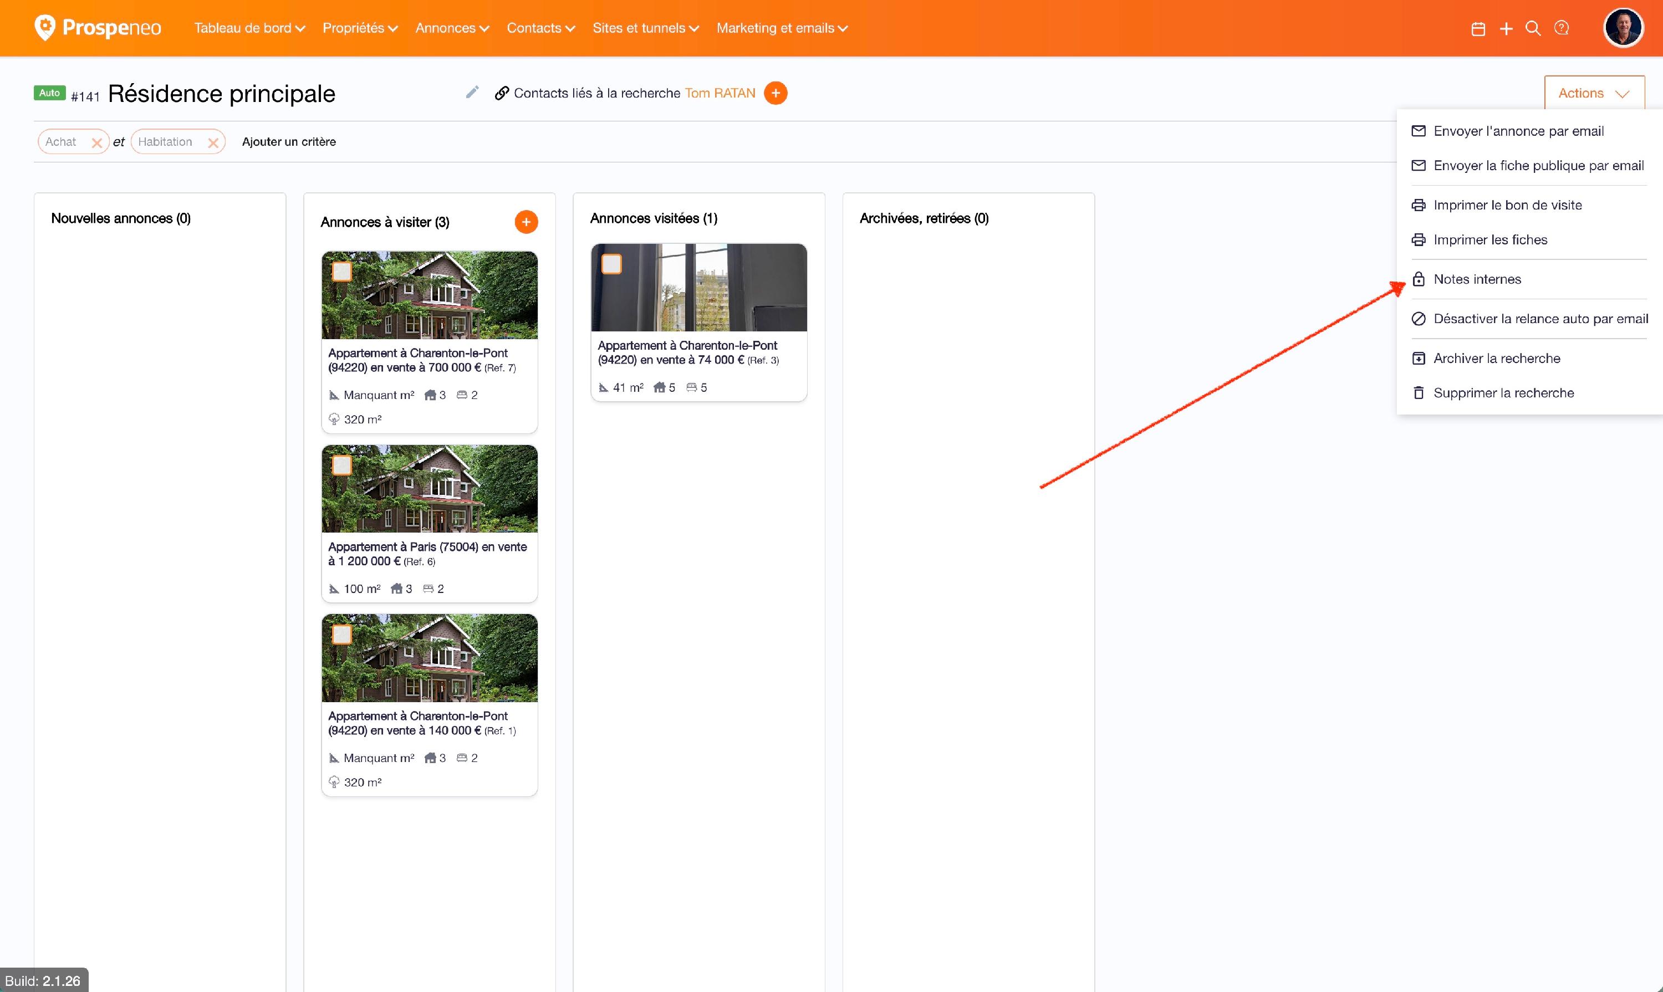Open Tom RATAN contact link
The image size is (1663, 992).
[x=720, y=93]
